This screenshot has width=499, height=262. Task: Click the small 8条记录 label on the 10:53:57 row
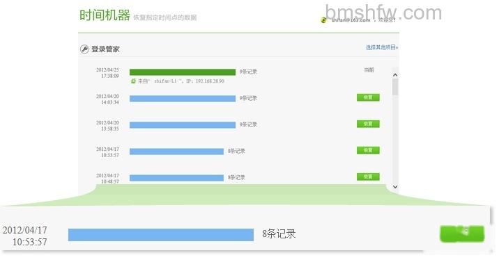pyautogui.click(x=236, y=151)
